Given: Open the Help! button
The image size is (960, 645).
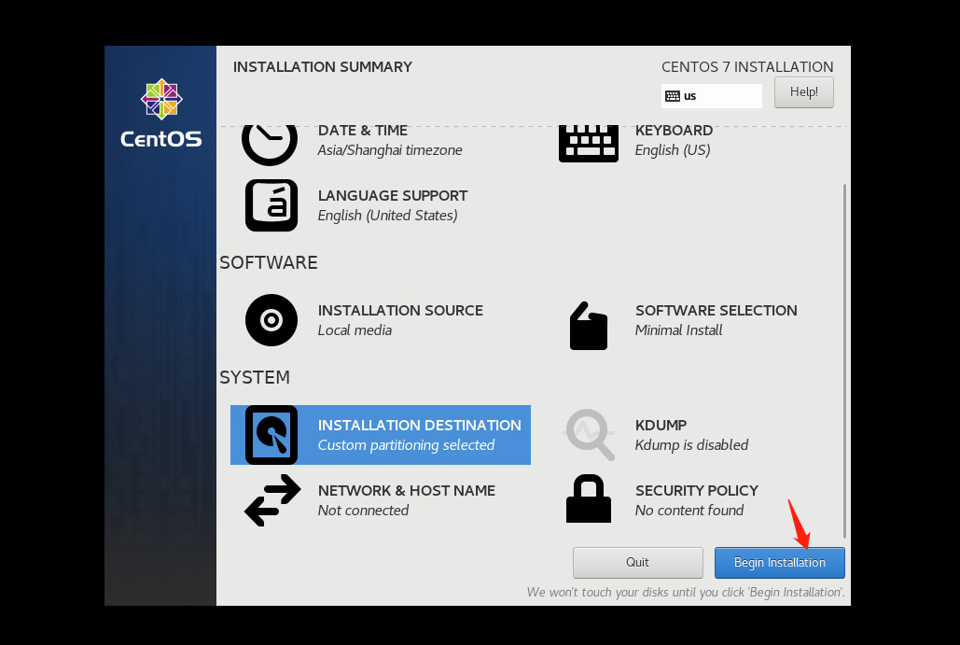Looking at the screenshot, I should coord(803,92).
